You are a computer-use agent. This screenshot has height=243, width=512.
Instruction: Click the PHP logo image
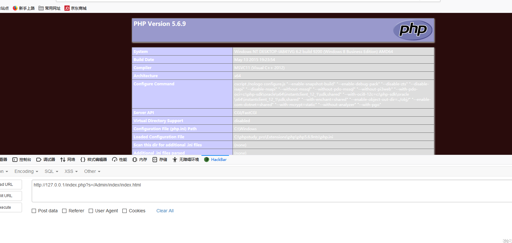pyautogui.click(x=413, y=30)
